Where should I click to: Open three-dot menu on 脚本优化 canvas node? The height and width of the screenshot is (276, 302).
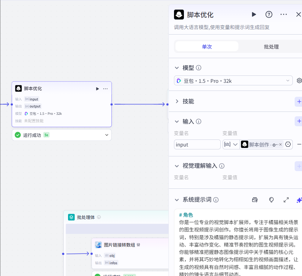click(x=106, y=89)
